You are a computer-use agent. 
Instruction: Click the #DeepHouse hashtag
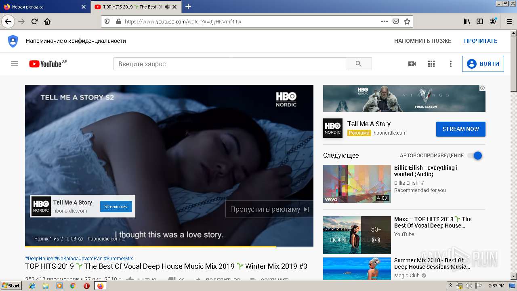coord(39,259)
